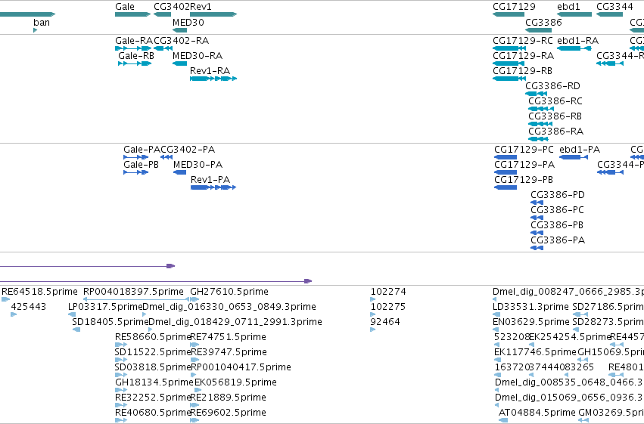Screen dimensions: 644x424
Task: Click the CG3386-PA protein feature
Action: click(x=537, y=248)
